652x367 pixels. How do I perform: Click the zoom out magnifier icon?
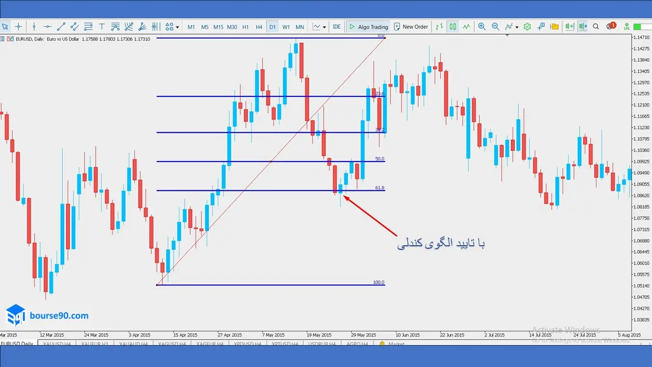tap(495, 27)
